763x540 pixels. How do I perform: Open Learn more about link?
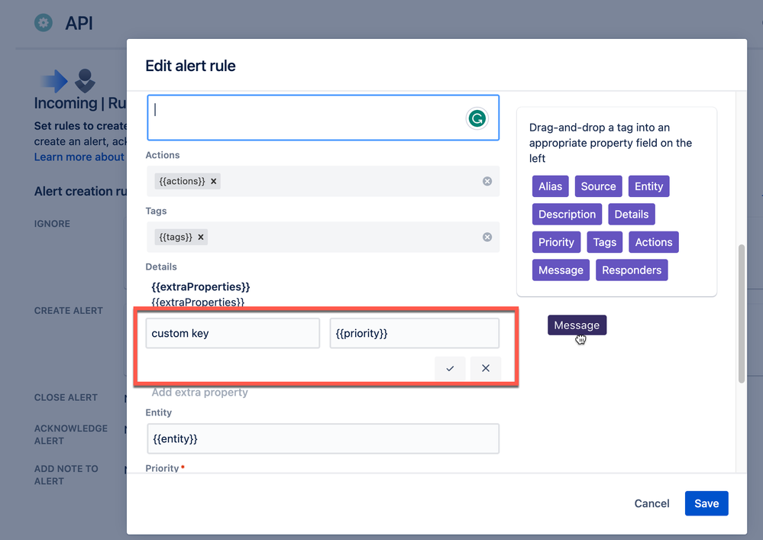[79, 157]
